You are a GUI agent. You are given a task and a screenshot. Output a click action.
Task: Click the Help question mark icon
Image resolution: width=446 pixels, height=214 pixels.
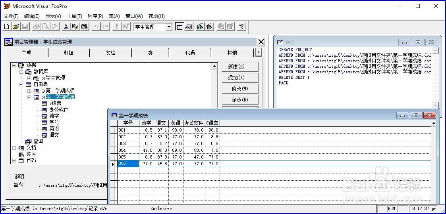click(241, 27)
